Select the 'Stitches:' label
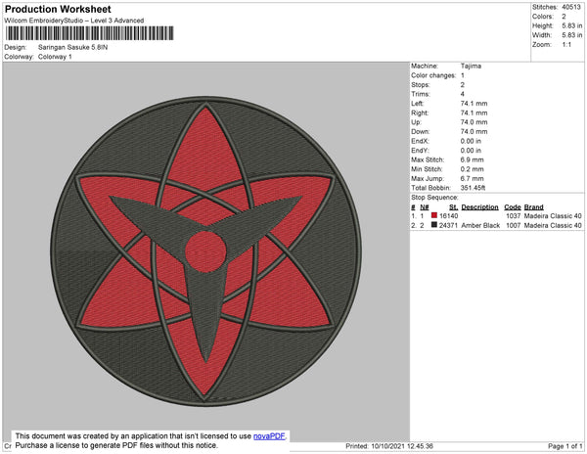The width and height of the screenshot is (587, 454). click(545, 7)
